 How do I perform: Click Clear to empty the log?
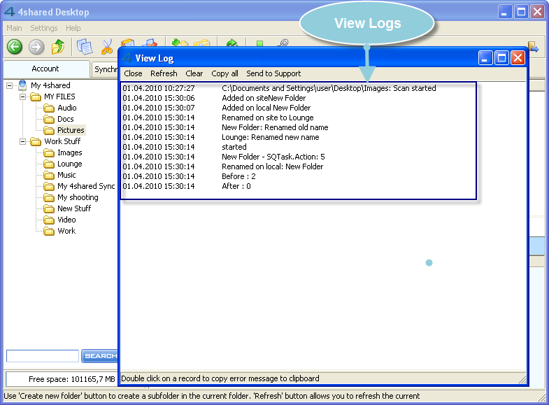coord(194,73)
